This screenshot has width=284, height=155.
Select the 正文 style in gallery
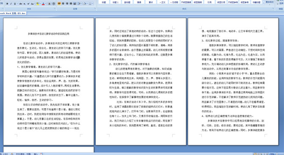tap(162, 2)
